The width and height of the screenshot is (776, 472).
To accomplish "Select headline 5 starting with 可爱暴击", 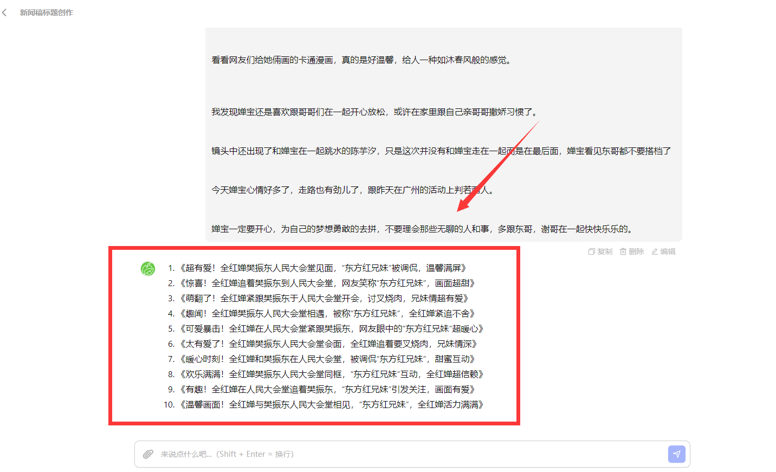I will point(332,328).
